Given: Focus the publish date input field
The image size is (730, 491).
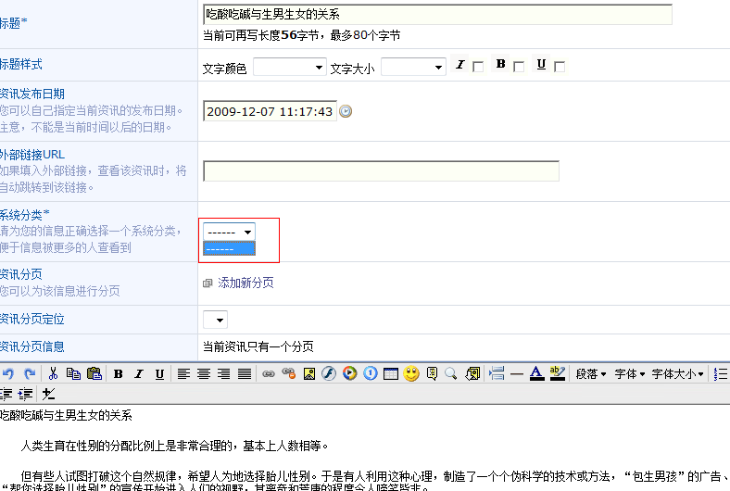Looking at the screenshot, I should (270, 111).
